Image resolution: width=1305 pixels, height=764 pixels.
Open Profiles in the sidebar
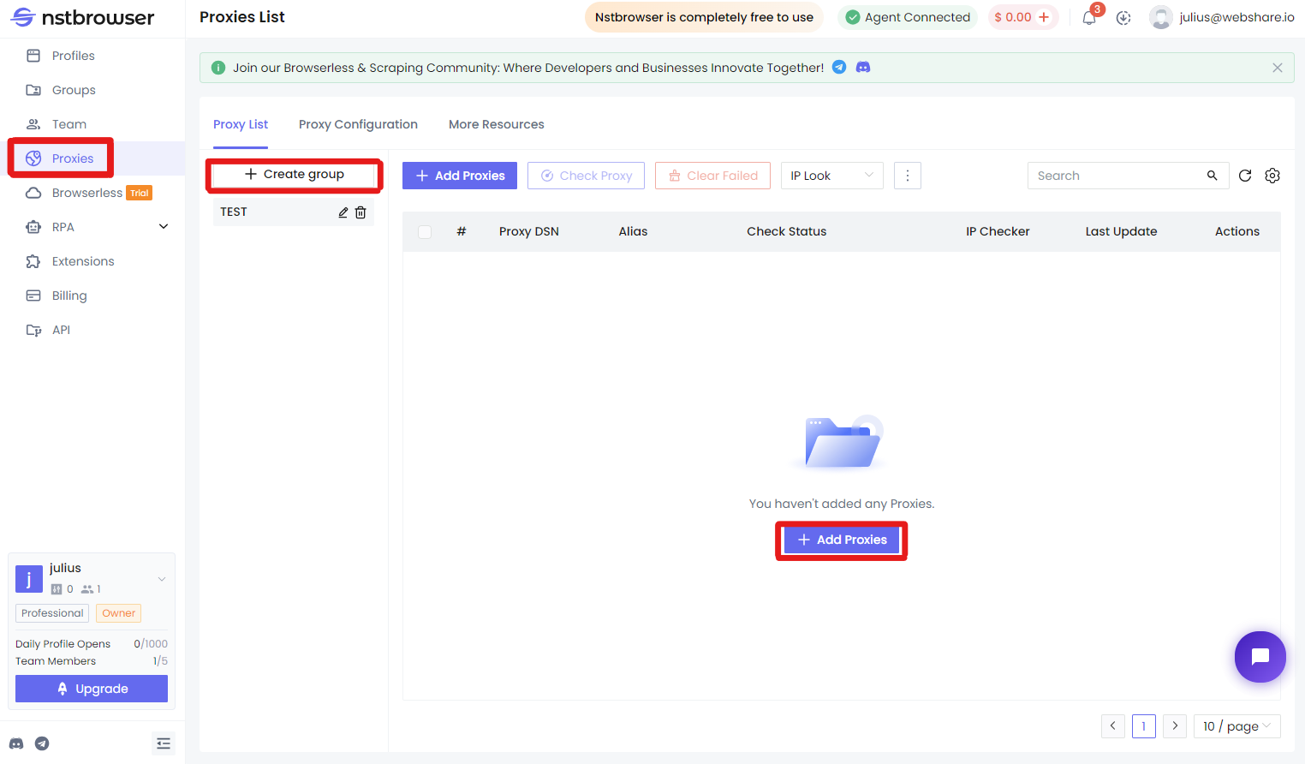[x=92, y=56]
